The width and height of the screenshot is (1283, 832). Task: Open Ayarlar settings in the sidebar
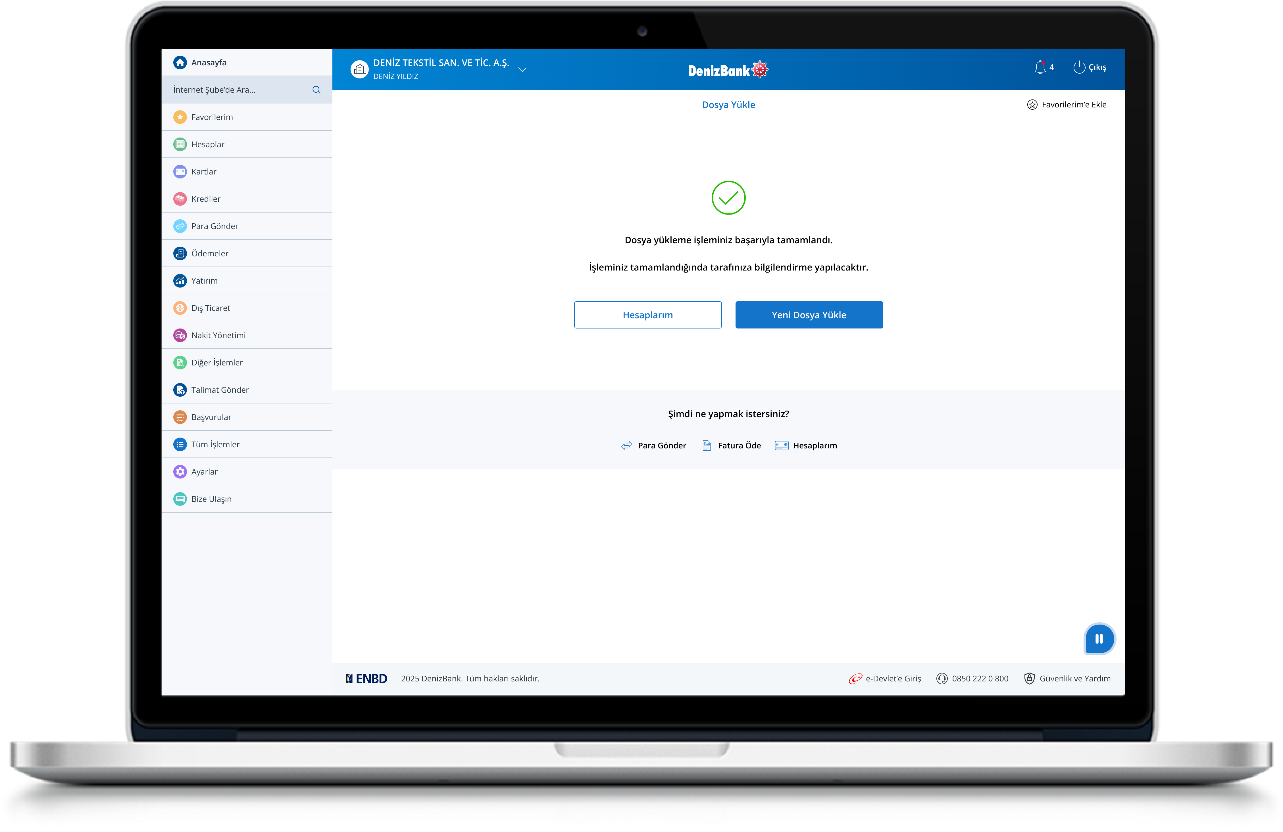[204, 472]
